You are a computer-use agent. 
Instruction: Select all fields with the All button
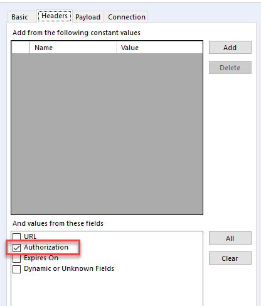pyautogui.click(x=230, y=238)
